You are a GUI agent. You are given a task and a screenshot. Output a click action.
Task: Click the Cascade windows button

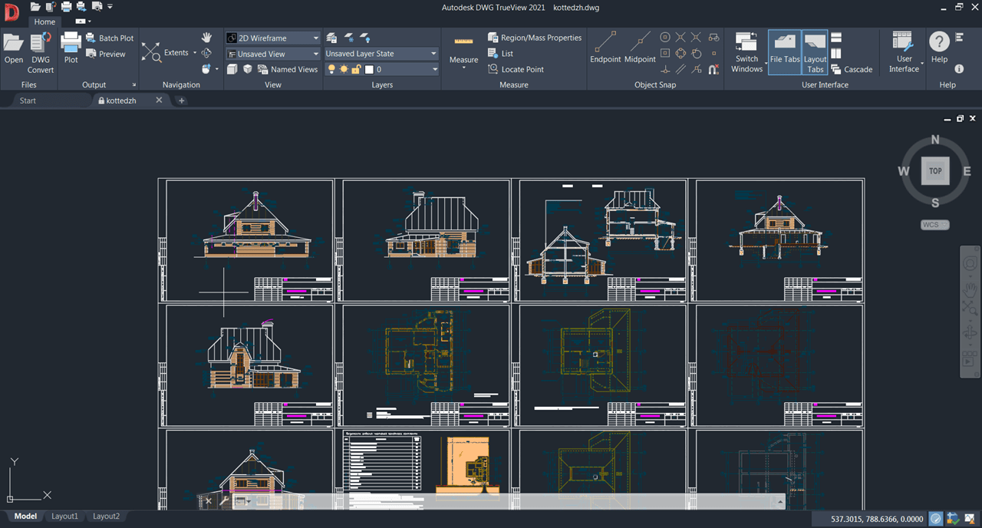coord(852,69)
